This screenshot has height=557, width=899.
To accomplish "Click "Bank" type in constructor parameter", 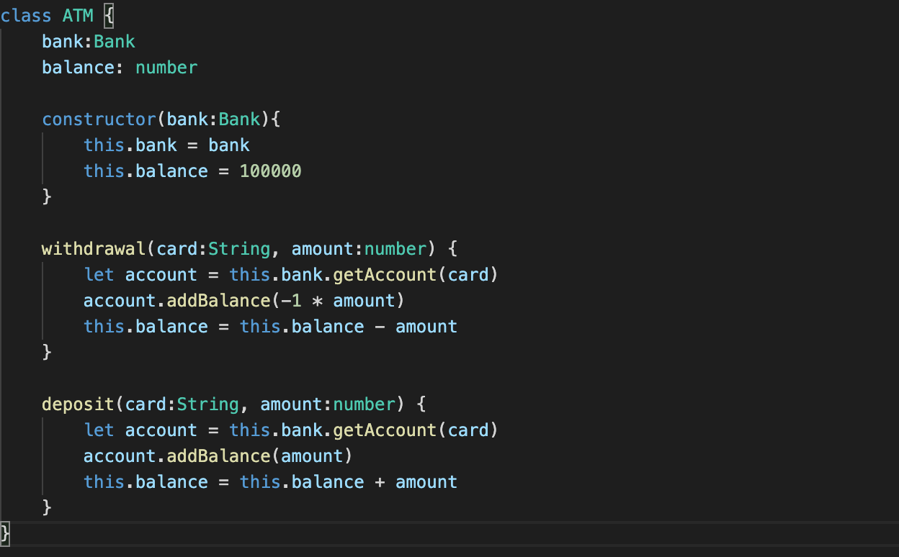I will (x=239, y=119).
